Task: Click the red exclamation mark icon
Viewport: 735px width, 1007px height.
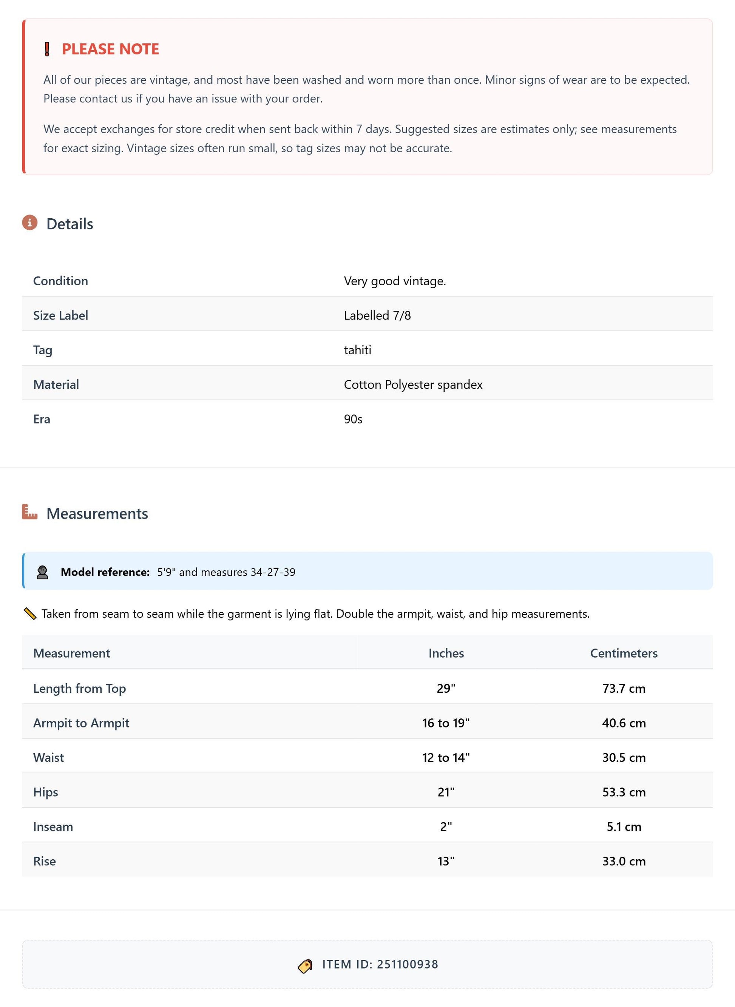Action: 47,49
